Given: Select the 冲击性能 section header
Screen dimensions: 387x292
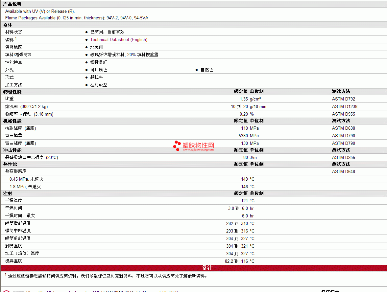Looking at the screenshot, I should 12,150.
